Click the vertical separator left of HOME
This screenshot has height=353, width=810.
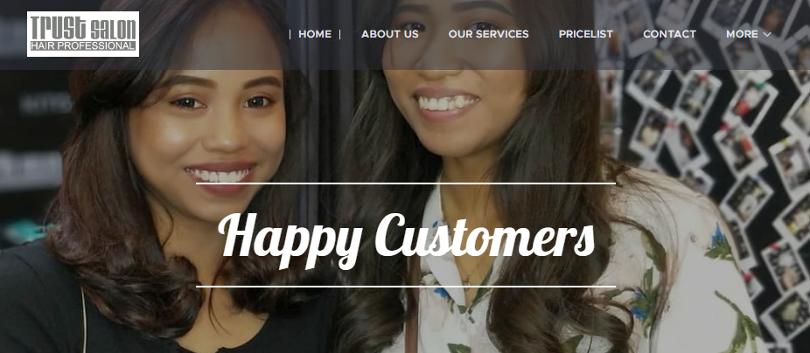[290, 35]
